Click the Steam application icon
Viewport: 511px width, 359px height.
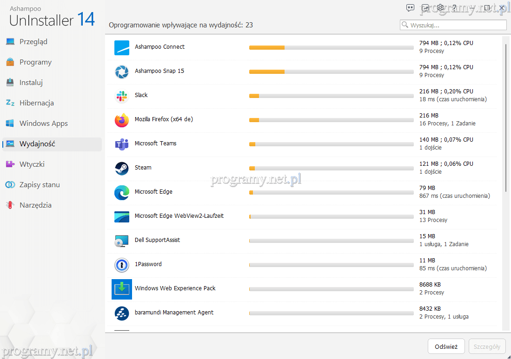click(122, 168)
